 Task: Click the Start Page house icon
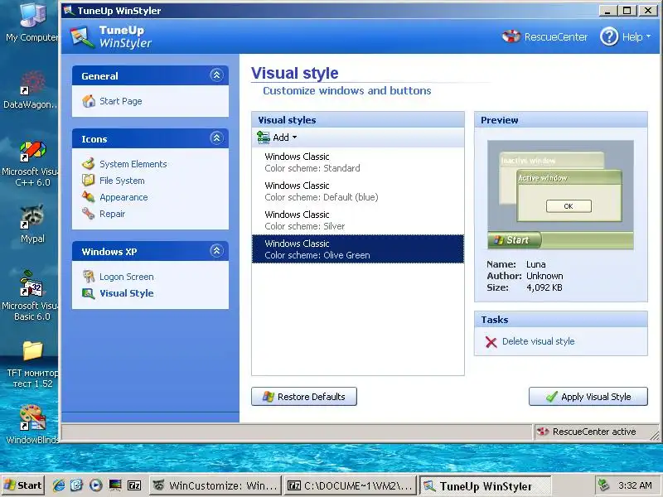tap(89, 101)
